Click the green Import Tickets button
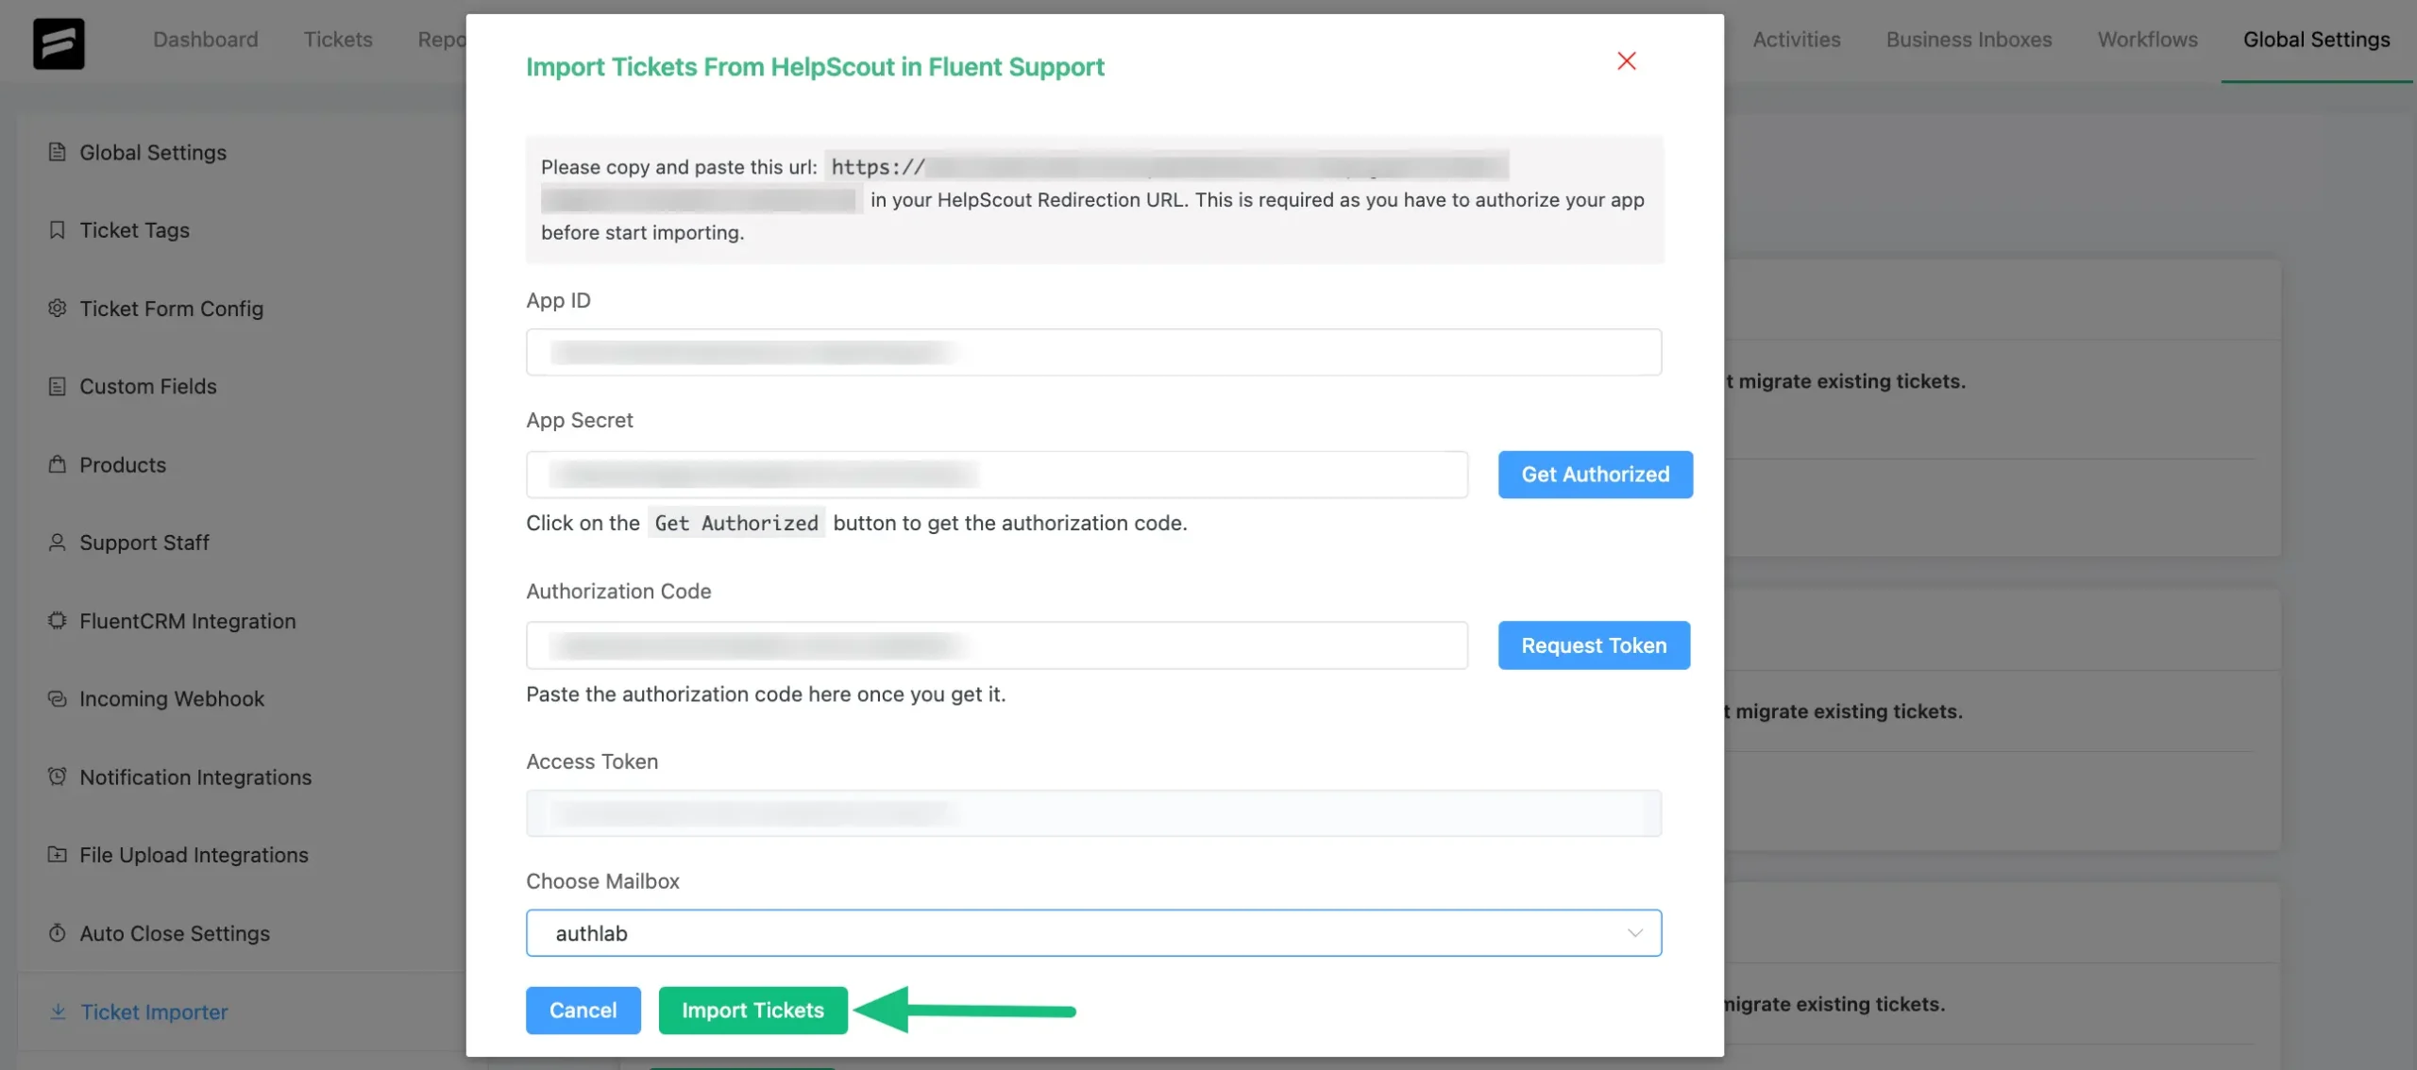Viewport: 2417px width, 1070px height. pyautogui.click(x=752, y=1011)
